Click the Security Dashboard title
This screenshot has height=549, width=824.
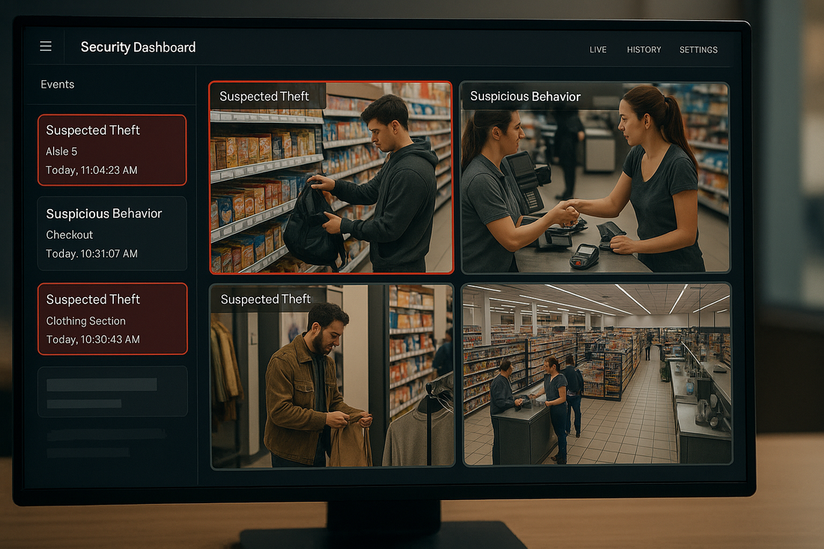pos(138,47)
